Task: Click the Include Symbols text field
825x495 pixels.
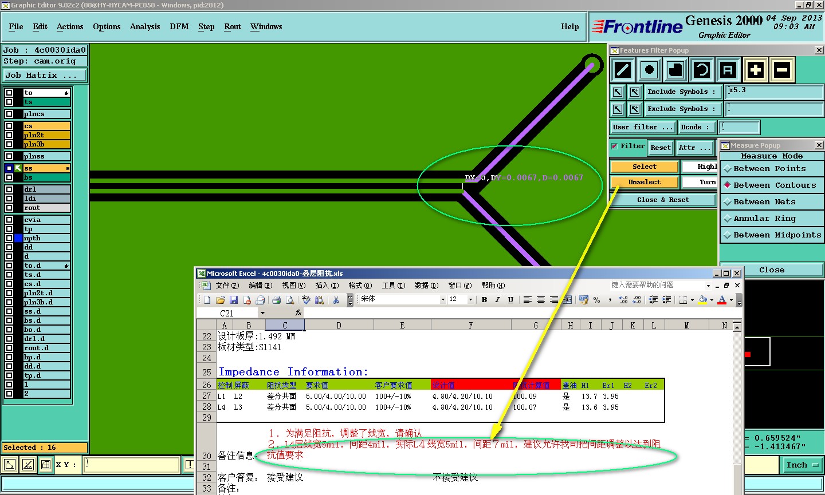Action: [x=775, y=92]
